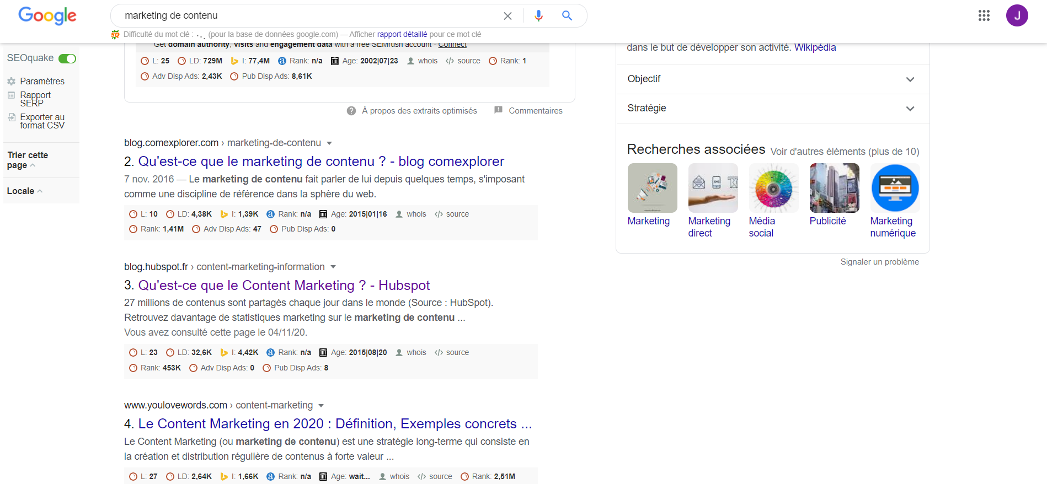Open dropdown beside blog.hubspot.fr URL
This screenshot has width=1047, height=484.
[x=333, y=267]
